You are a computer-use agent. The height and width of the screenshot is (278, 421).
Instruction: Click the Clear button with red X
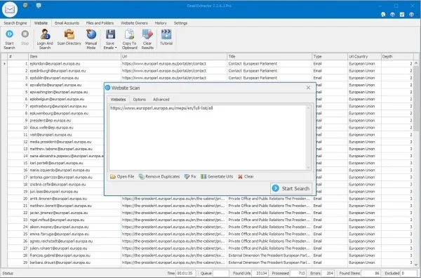point(246,176)
